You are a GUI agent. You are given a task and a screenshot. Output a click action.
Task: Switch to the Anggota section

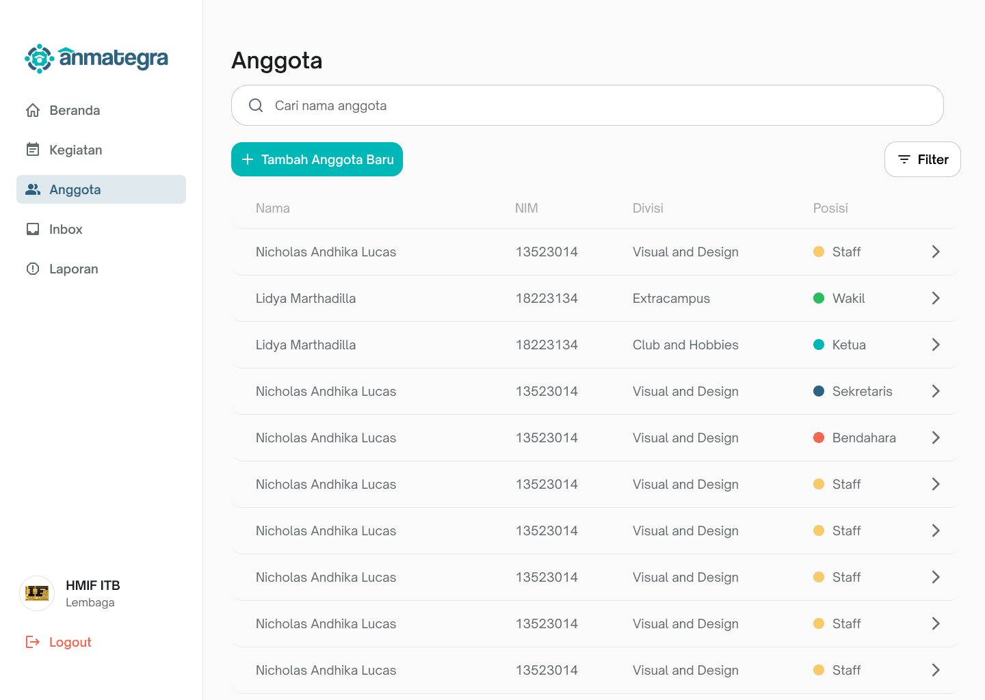[75, 189]
